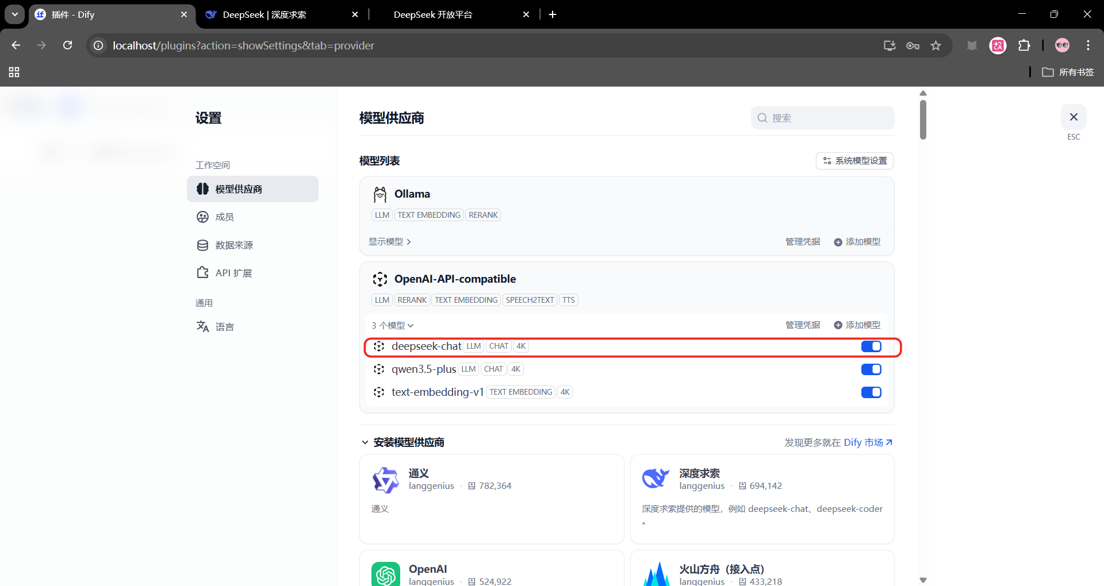Close the 插件 - Dify tab
The image size is (1104, 586).
coord(184,14)
